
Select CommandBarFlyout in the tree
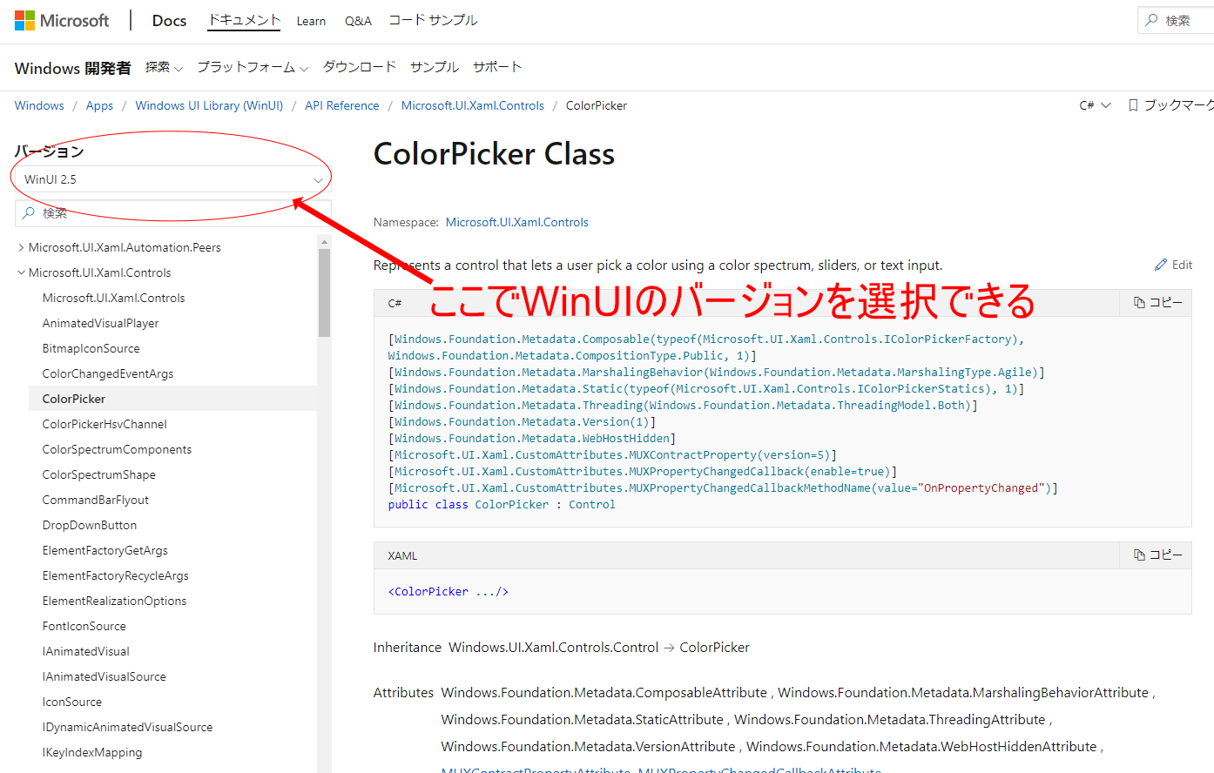[96, 500]
